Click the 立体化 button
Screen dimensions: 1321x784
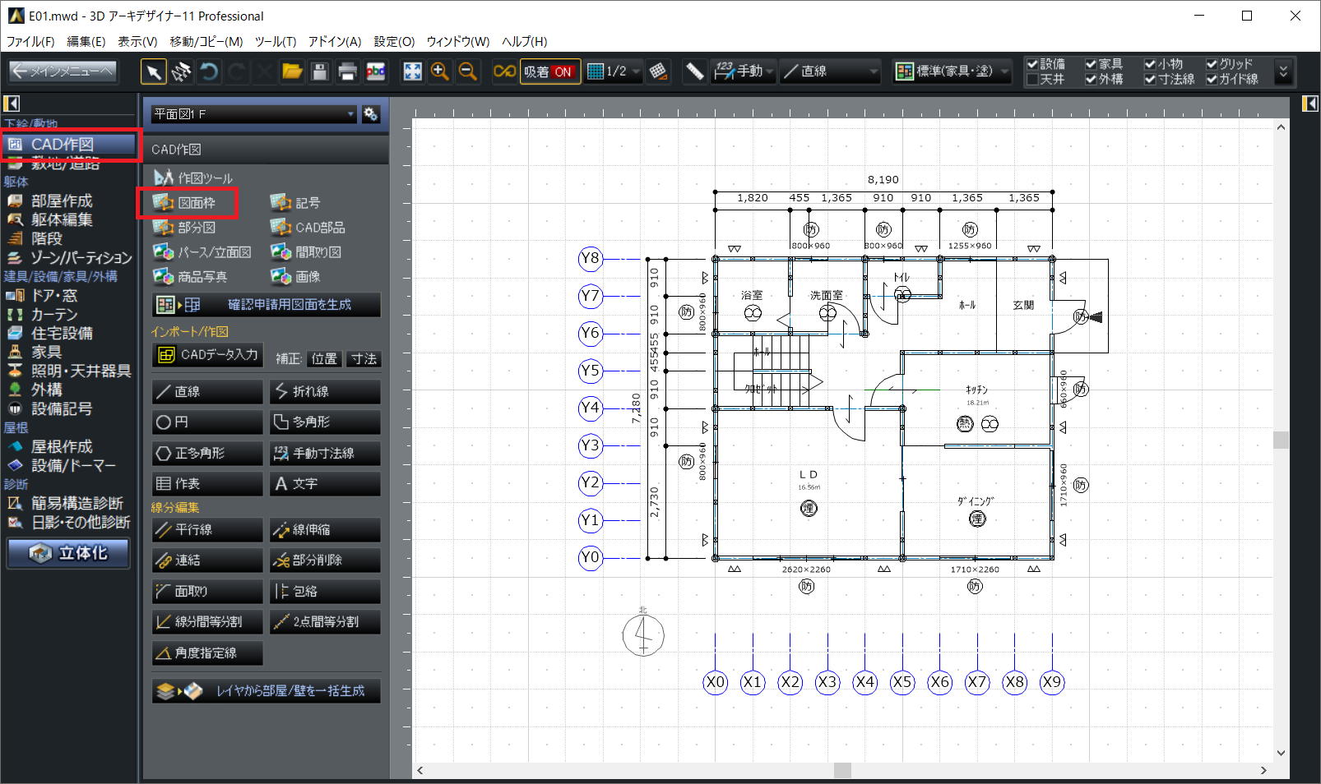pos(69,553)
